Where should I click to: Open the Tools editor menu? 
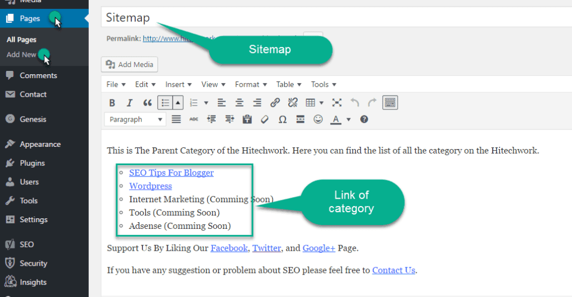[x=323, y=84]
